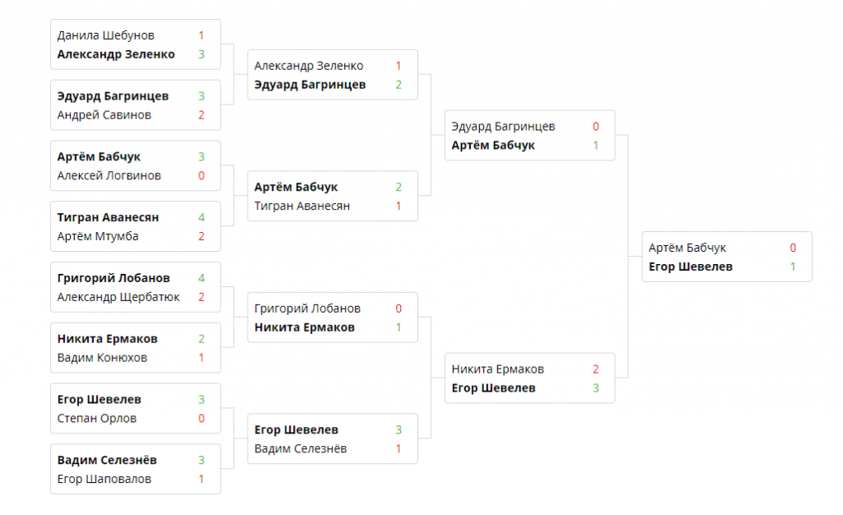This screenshot has width=843, height=515.
Task: Select Андрей Савинов in the first round
Action: coord(104,115)
